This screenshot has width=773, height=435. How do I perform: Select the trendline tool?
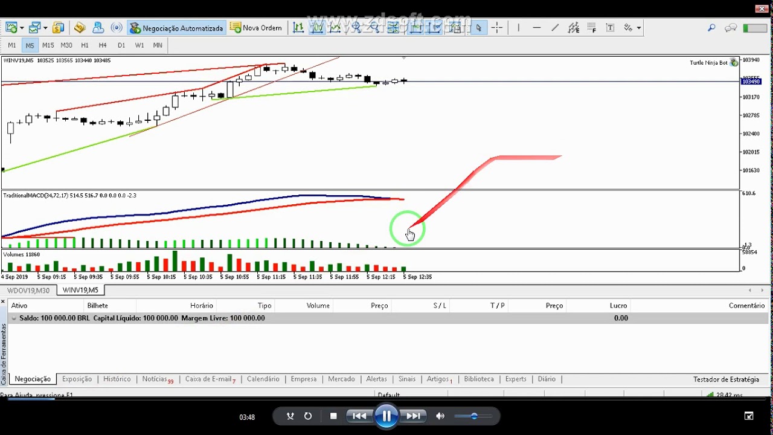(555, 28)
